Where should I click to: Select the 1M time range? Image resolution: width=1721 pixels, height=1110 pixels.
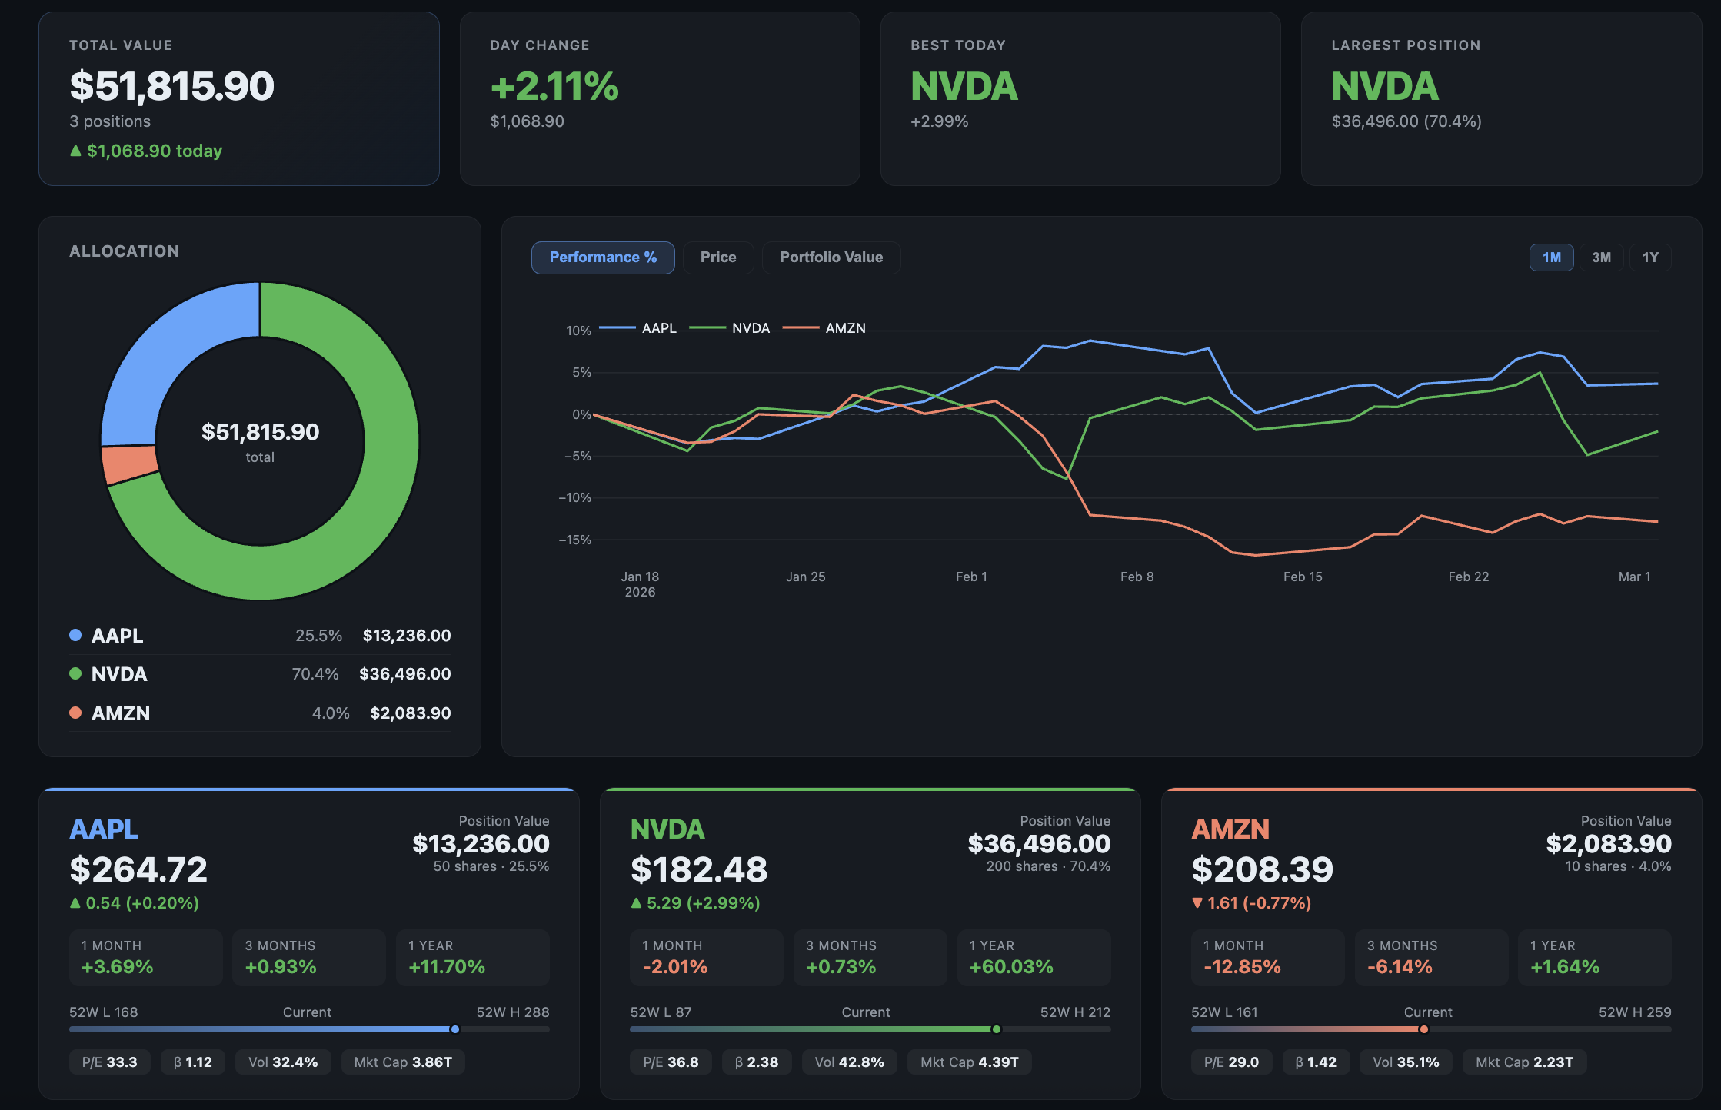(x=1551, y=258)
